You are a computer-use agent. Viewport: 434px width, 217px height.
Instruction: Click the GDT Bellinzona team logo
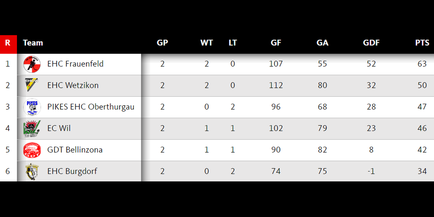(x=32, y=150)
